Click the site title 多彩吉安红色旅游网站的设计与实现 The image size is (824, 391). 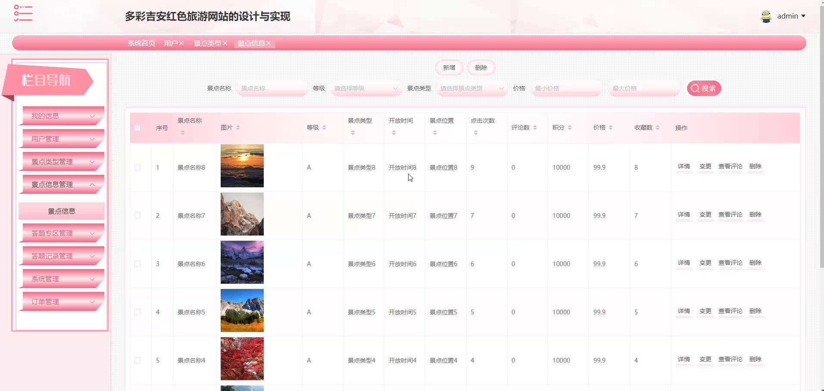(208, 16)
